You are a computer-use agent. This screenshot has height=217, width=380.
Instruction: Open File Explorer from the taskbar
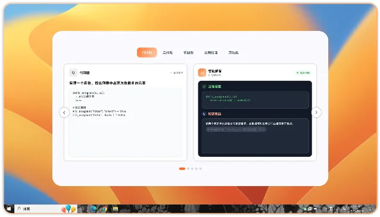pyautogui.click(x=116, y=209)
